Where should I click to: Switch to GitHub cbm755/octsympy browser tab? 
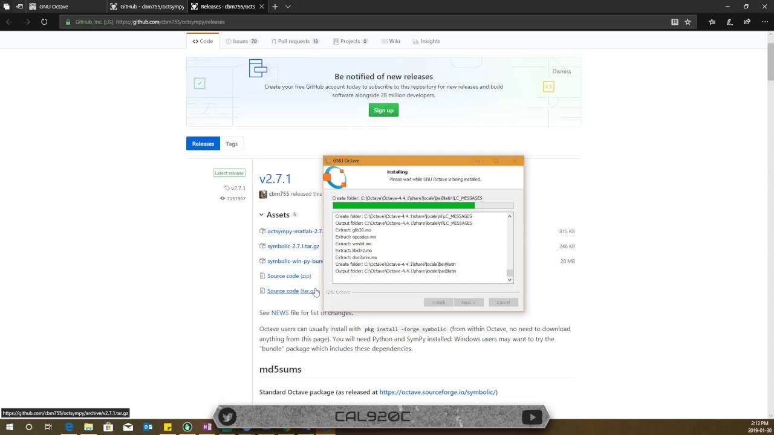point(148,7)
